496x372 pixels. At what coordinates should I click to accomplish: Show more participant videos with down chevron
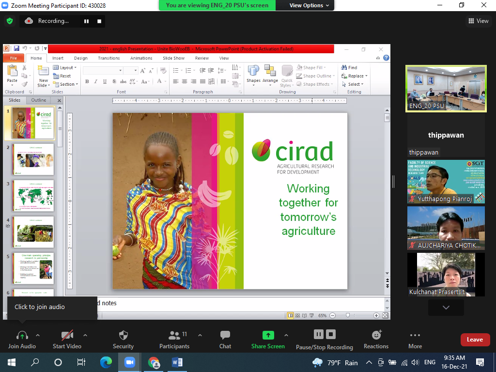click(446, 308)
